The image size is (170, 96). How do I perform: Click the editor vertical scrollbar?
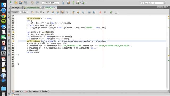[167, 67]
